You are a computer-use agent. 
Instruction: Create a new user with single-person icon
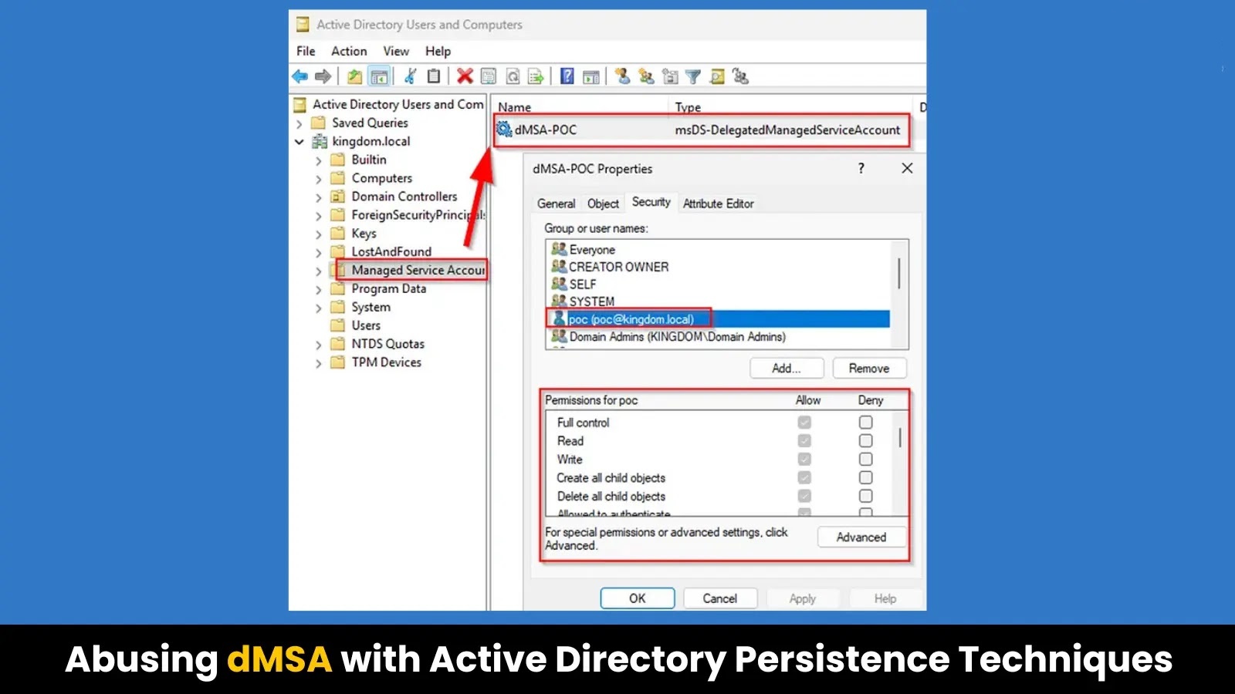(x=623, y=76)
